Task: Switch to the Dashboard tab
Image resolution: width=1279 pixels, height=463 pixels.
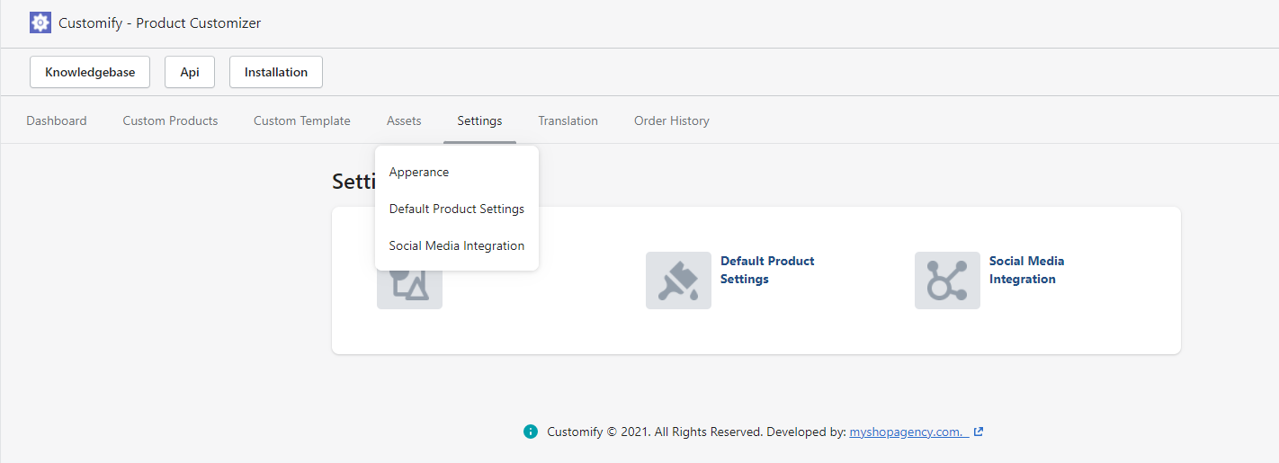Action: click(x=57, y=120)
